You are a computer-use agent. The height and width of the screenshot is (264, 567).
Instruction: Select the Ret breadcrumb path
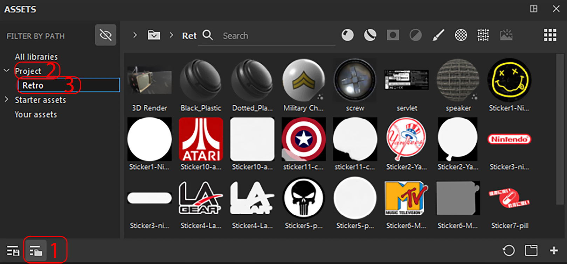189,36
